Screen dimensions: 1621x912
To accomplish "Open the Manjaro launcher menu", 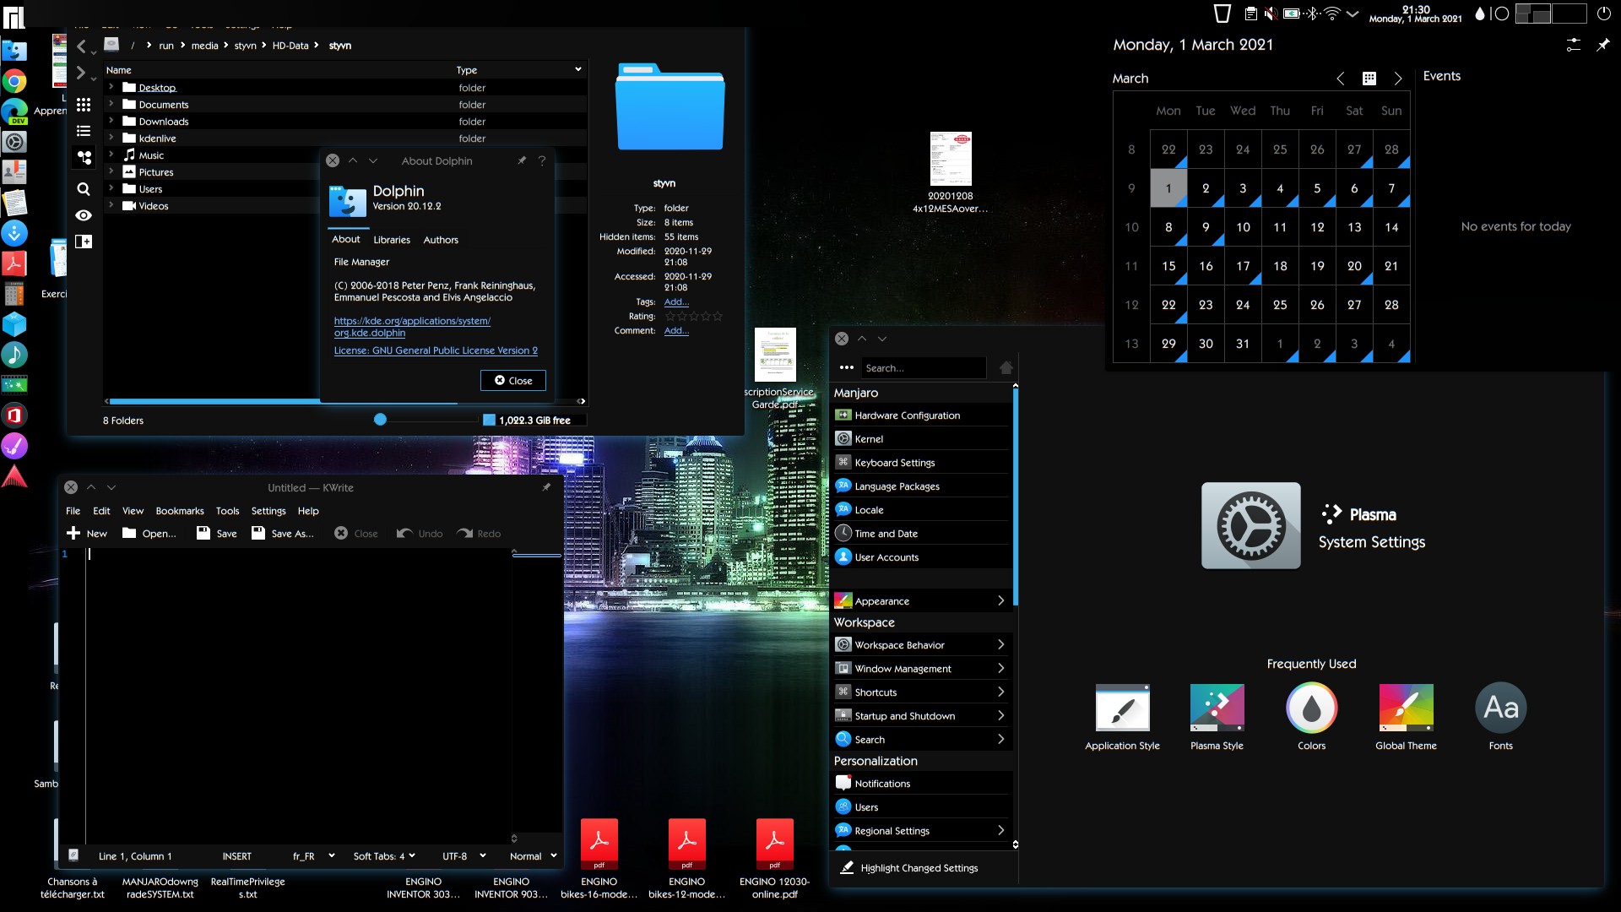I will click(x=14, y=15).
